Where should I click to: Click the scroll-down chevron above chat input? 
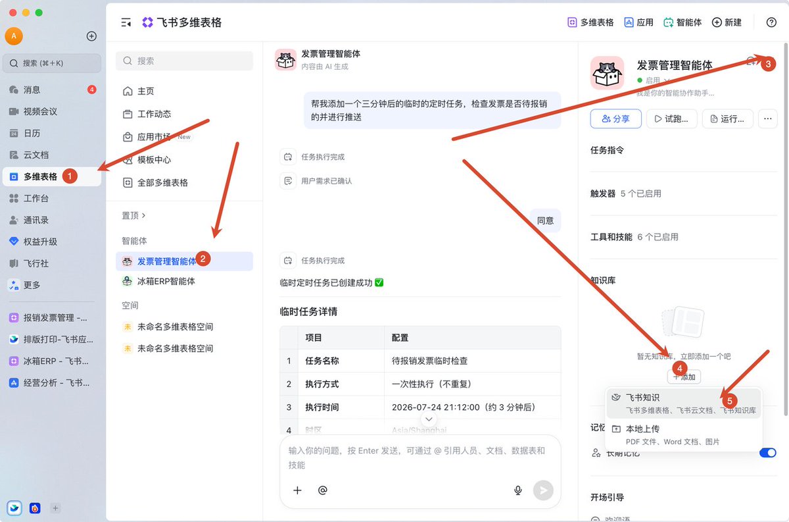coord(429,419)
